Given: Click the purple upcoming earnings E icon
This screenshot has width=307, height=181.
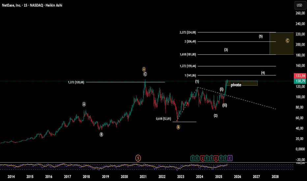Looking at the screenshot, I should point(230,158).
